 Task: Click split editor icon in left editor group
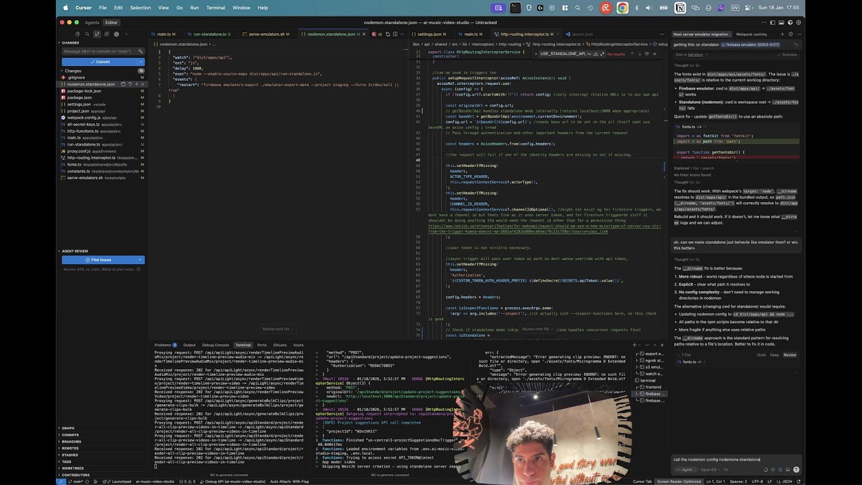[395, 34]
